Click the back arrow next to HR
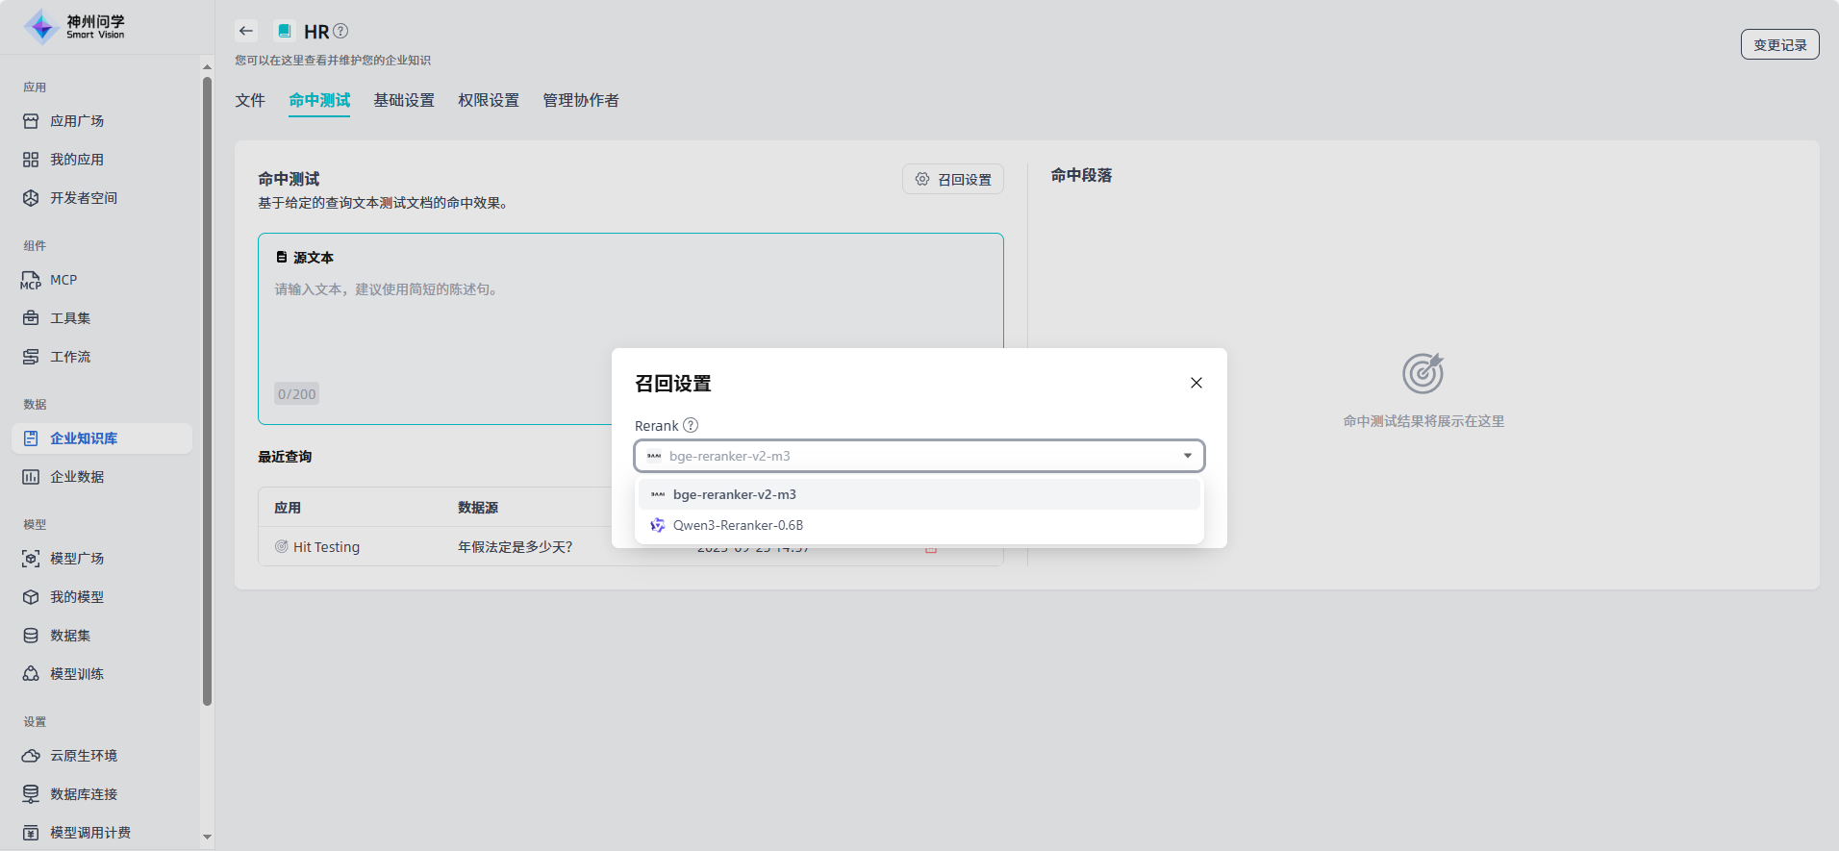This screenshot has width=1839, height=851. (x=246, y=31)
